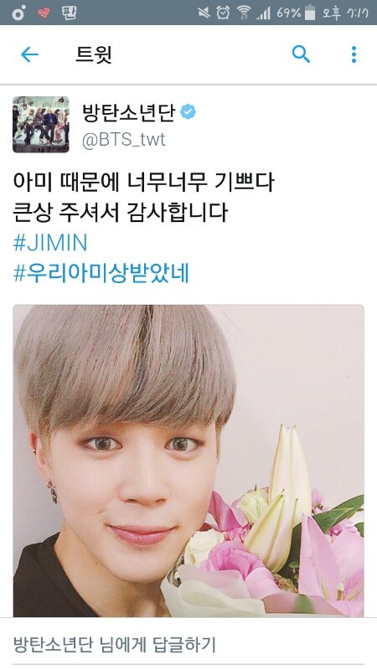Tap the Wi-Fi status icon
This screenshot has height=670, width=377.
pos(244,13)
